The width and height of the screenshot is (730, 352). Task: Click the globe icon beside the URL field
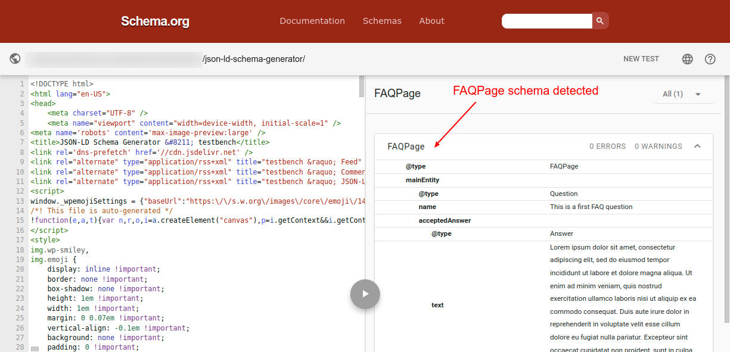pyautogui.click(x=15, y=58)
